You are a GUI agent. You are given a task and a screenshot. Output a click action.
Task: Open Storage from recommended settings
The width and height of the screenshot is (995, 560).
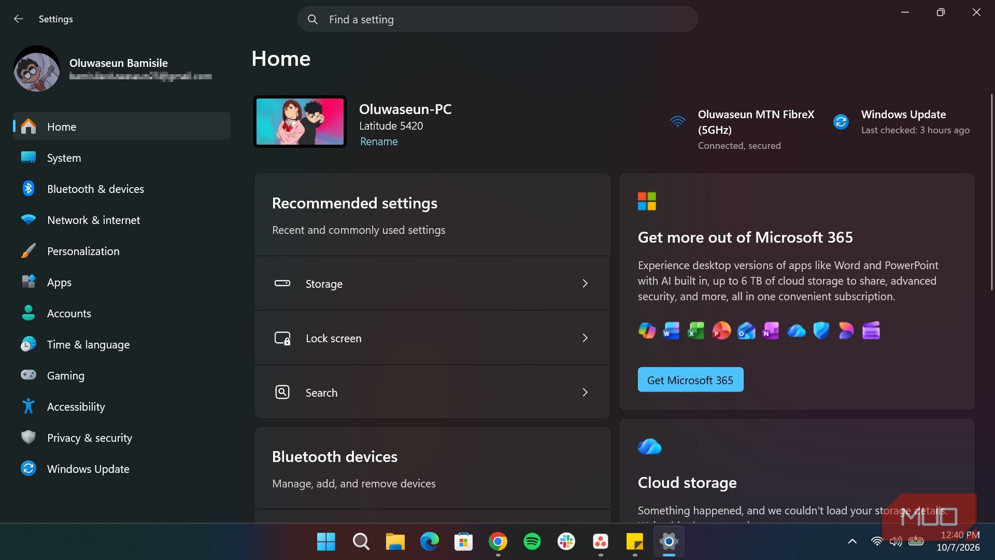coord(432,284)
